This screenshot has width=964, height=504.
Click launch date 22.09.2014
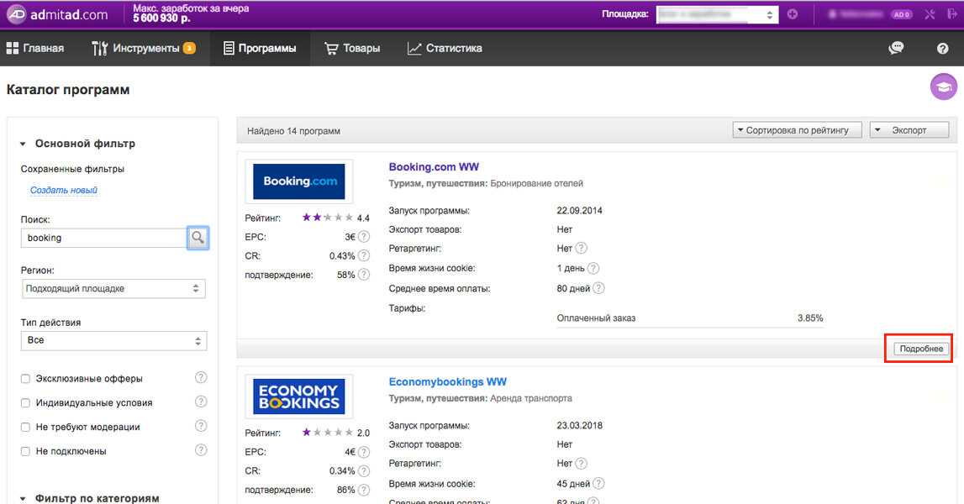(579, 210)
